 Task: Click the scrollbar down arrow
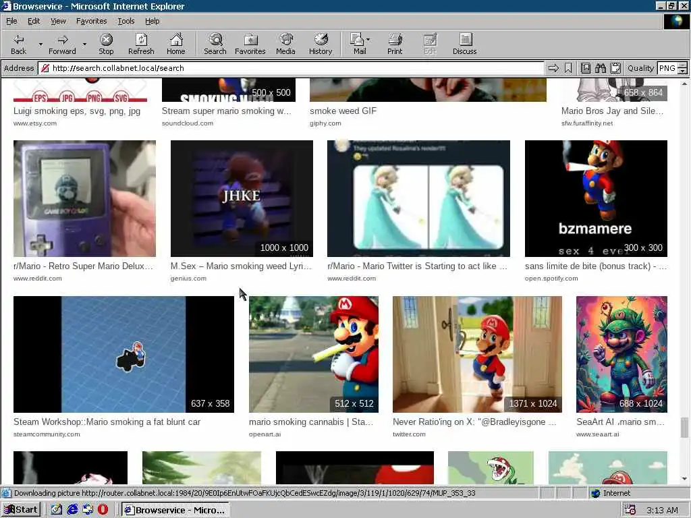(x=684, y=479)
